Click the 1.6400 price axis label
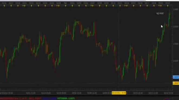The image size is (179, 100). (176, 9)
